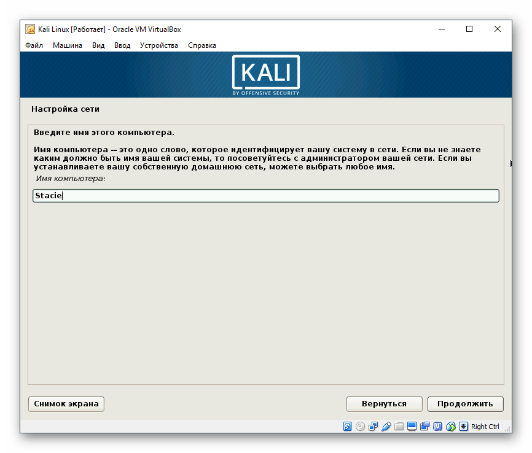Click the mouse integration status icon
The height and width of the screenshot is (453, 532).
tap(451, 427)
